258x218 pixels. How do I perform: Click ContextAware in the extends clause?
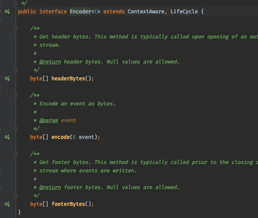tap(146, 11)
